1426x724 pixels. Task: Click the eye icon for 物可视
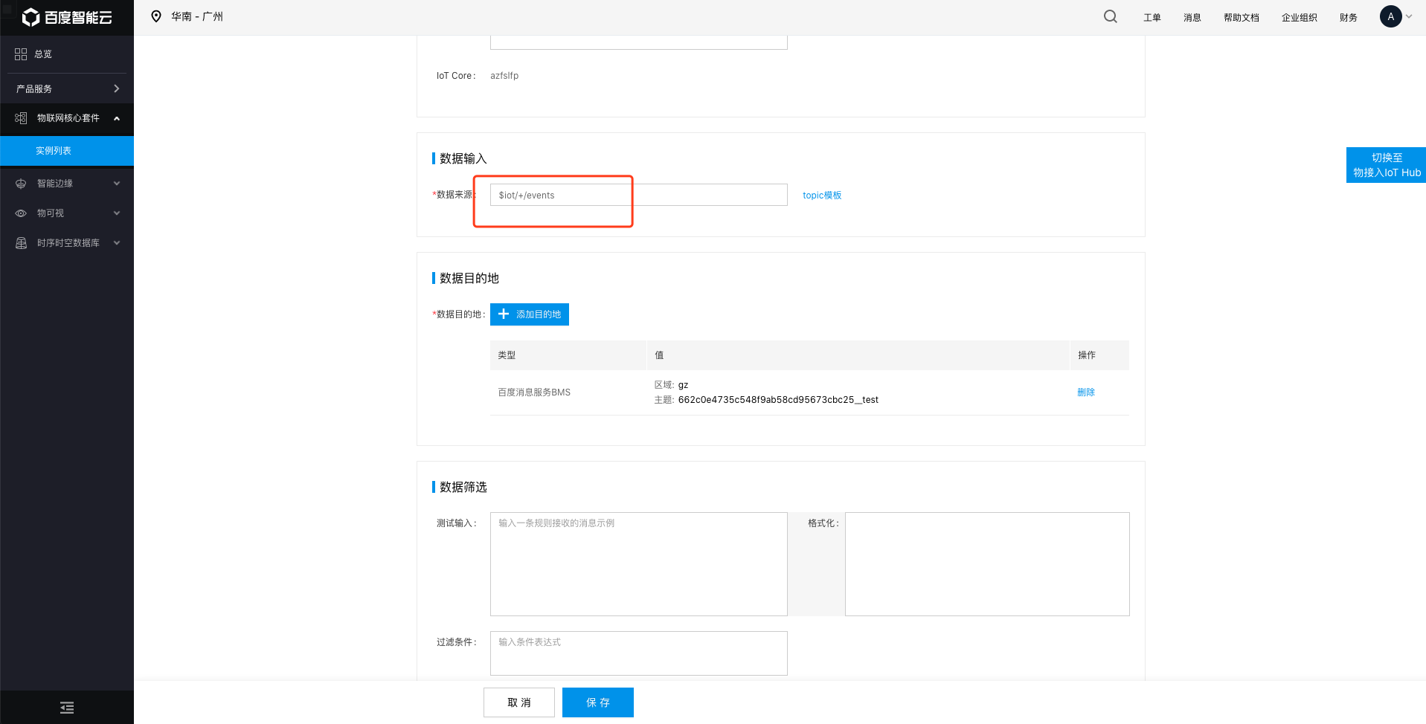click(21, 213)
